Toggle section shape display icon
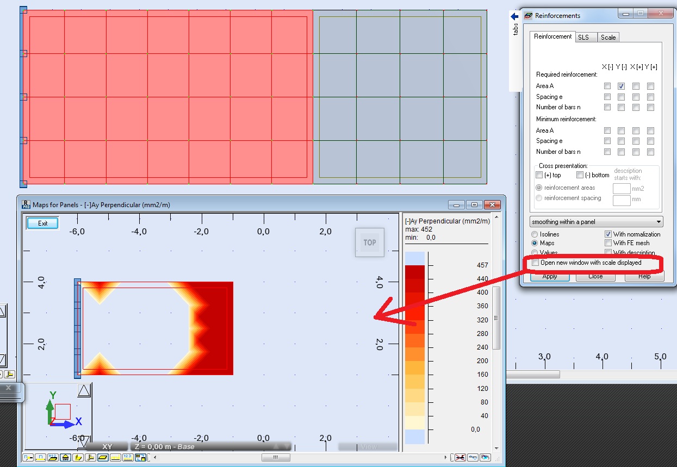This screenshot has height=467, width=677. point(78,458)
